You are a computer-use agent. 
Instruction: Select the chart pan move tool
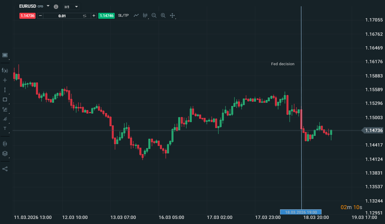click(x=172, y=15)
